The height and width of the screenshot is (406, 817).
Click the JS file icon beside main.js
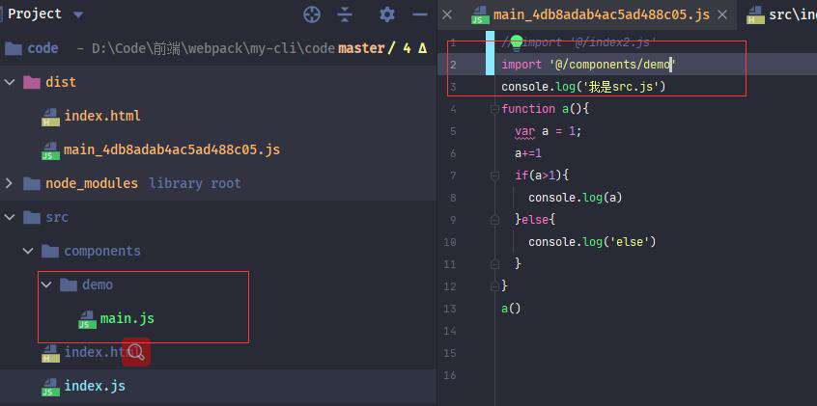[87, 319]
